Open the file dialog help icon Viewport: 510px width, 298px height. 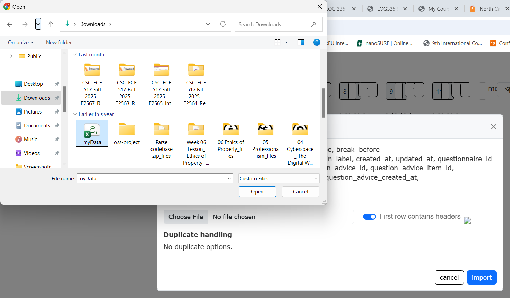317,42
